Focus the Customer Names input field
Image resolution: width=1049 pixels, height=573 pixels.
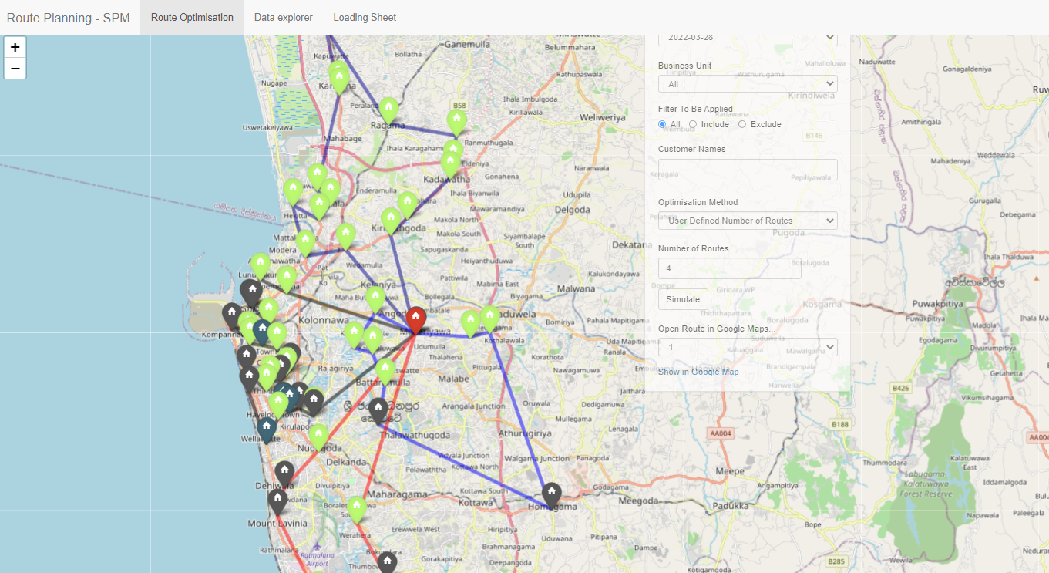[x=748, y=170]
